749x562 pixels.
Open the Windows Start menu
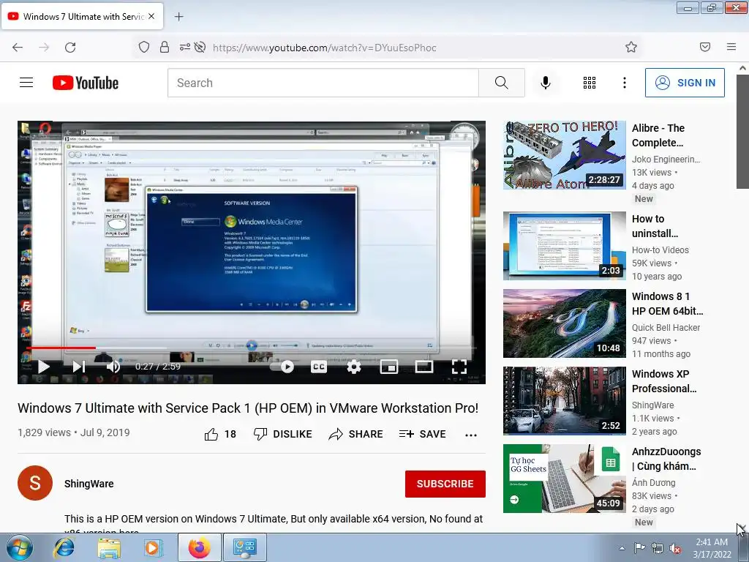coord(18,547)
